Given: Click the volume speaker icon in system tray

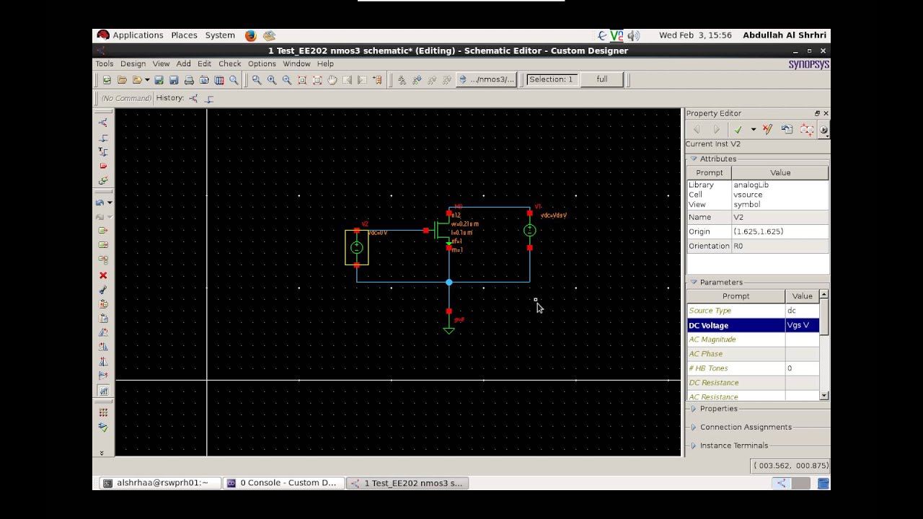Looking at the screenshot, I should (x=634, y=35).
